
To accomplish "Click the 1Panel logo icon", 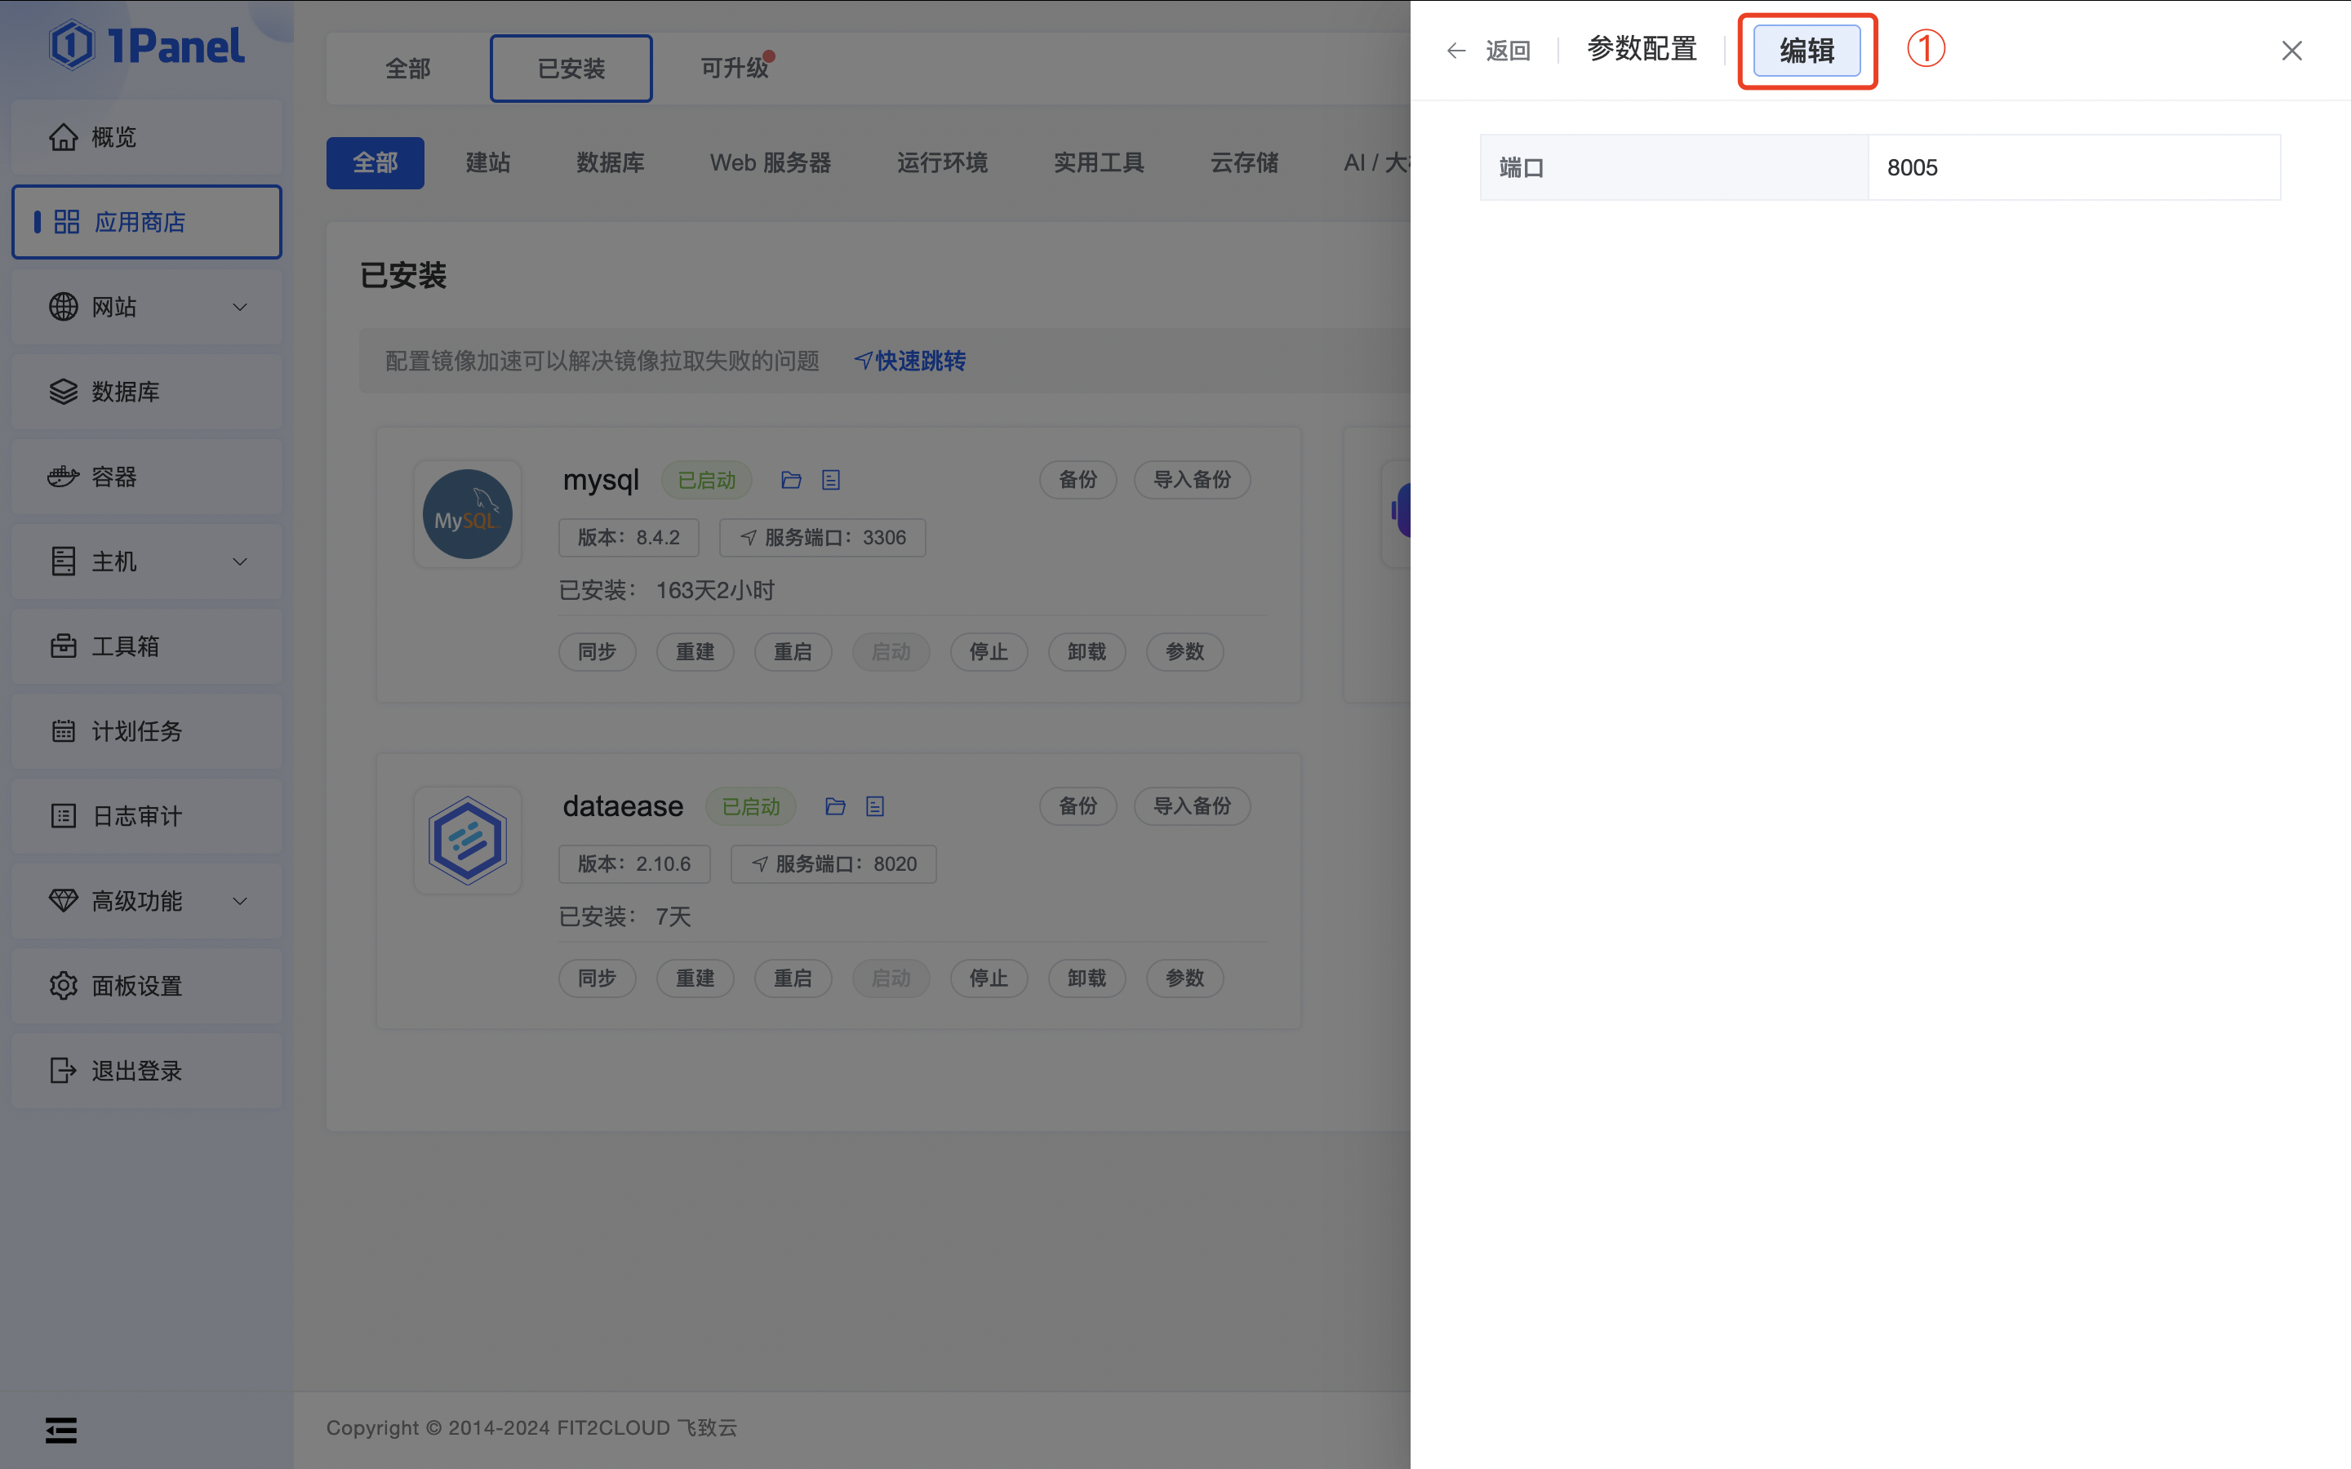I will pos(71,46).
